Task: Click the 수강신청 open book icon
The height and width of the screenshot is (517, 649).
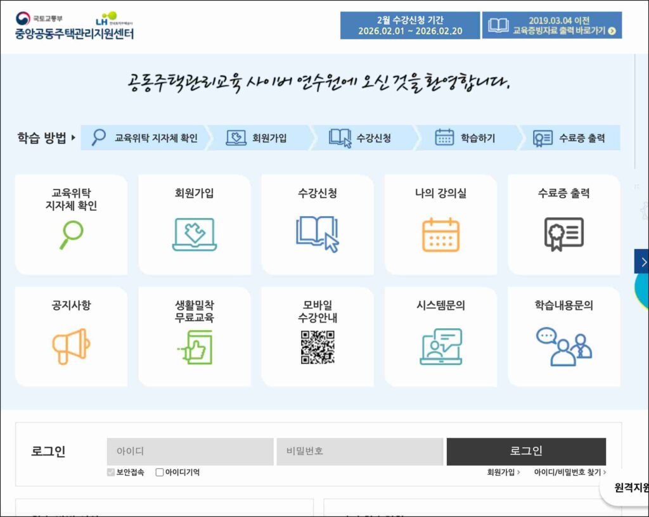Action: coord(317,234)
